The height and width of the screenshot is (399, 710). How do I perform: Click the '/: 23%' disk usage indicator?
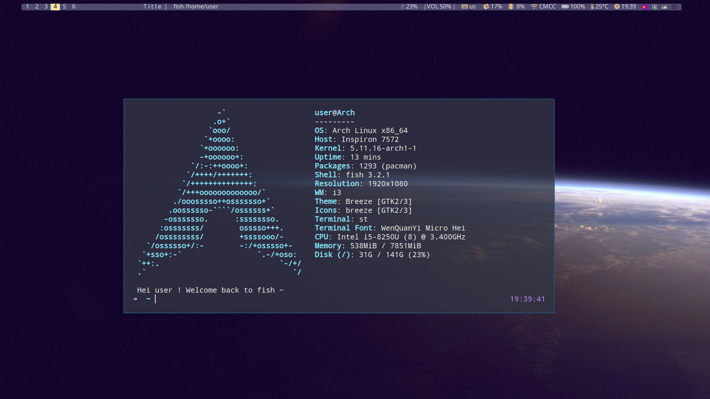click(409, 7)
